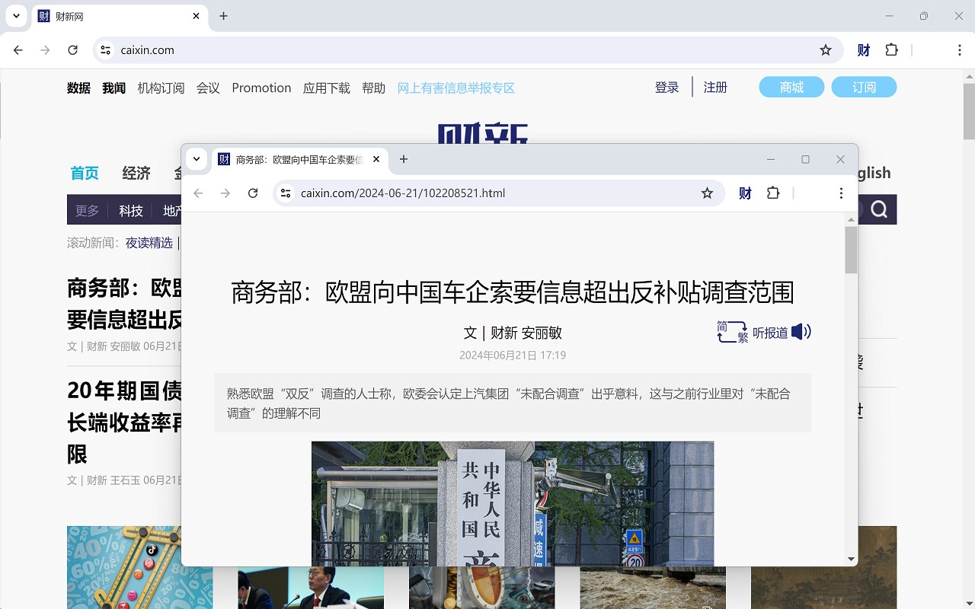Reload the article page in front window
The width and height of the screenshot is (975, 609).
[x=253, y=193]
